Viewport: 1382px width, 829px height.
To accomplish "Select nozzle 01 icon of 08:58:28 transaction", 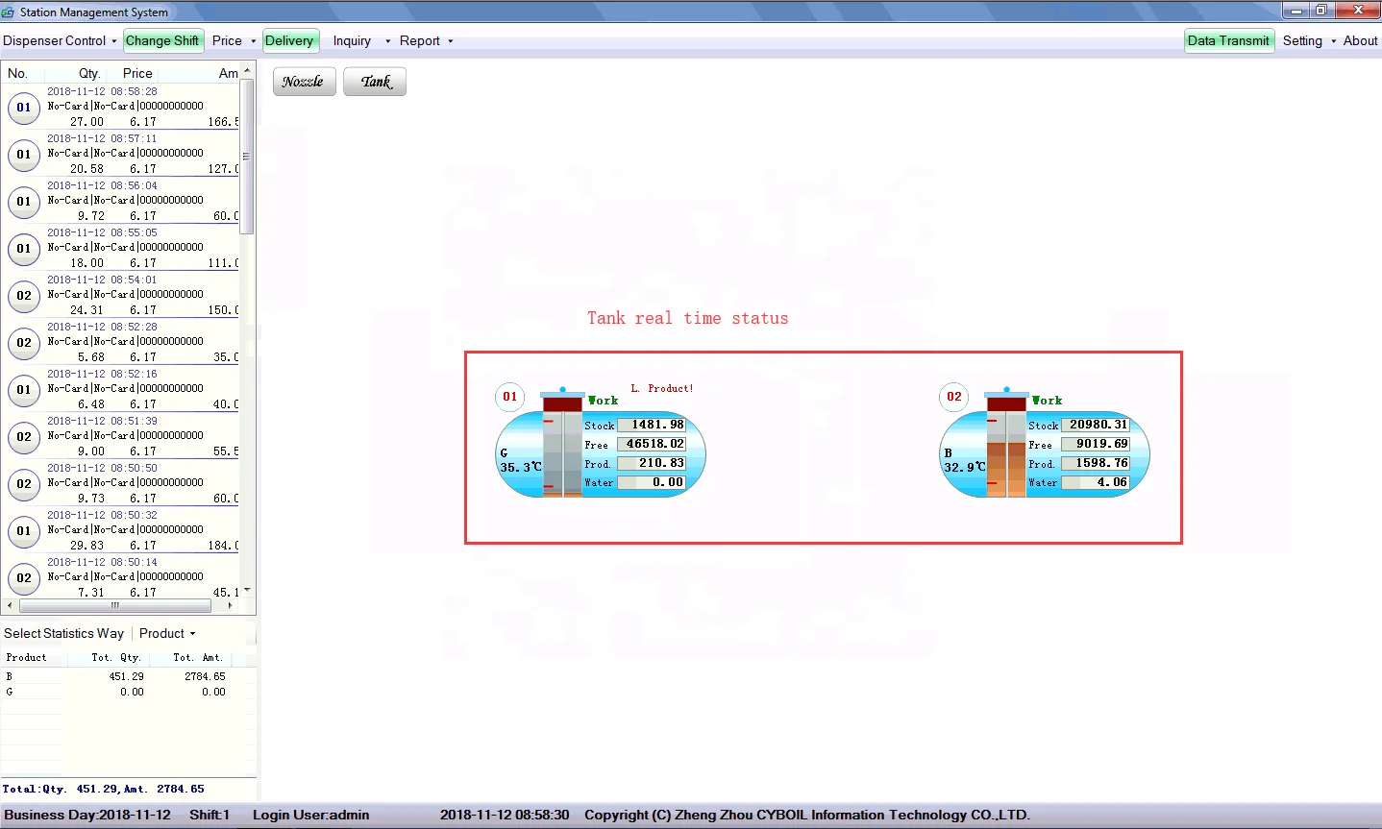I will click(24, 108).
